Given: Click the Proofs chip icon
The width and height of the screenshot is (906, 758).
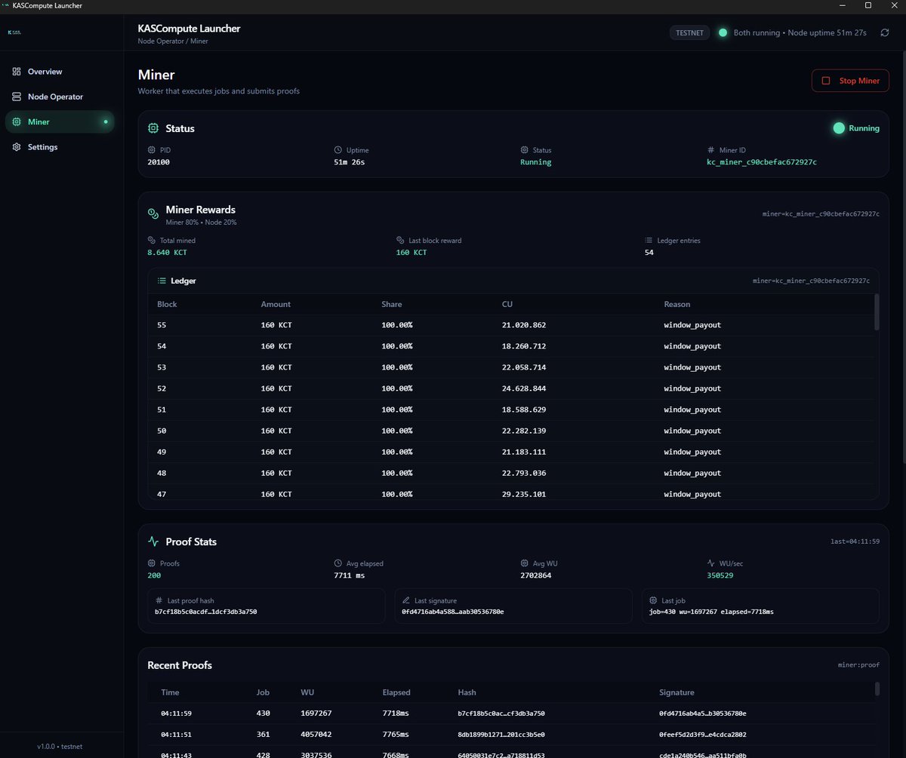Looking at the screenshot, I should click(x=151, y=563).
